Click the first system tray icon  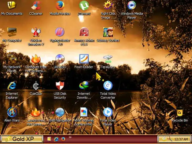coord(164,139)
